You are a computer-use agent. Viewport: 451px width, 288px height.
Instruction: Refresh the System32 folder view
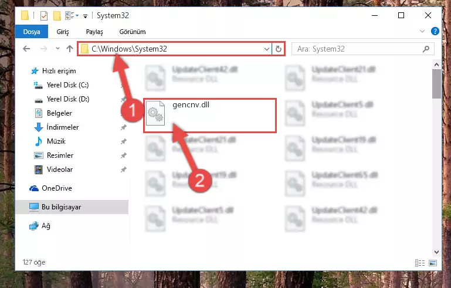[x=278, y=49]
